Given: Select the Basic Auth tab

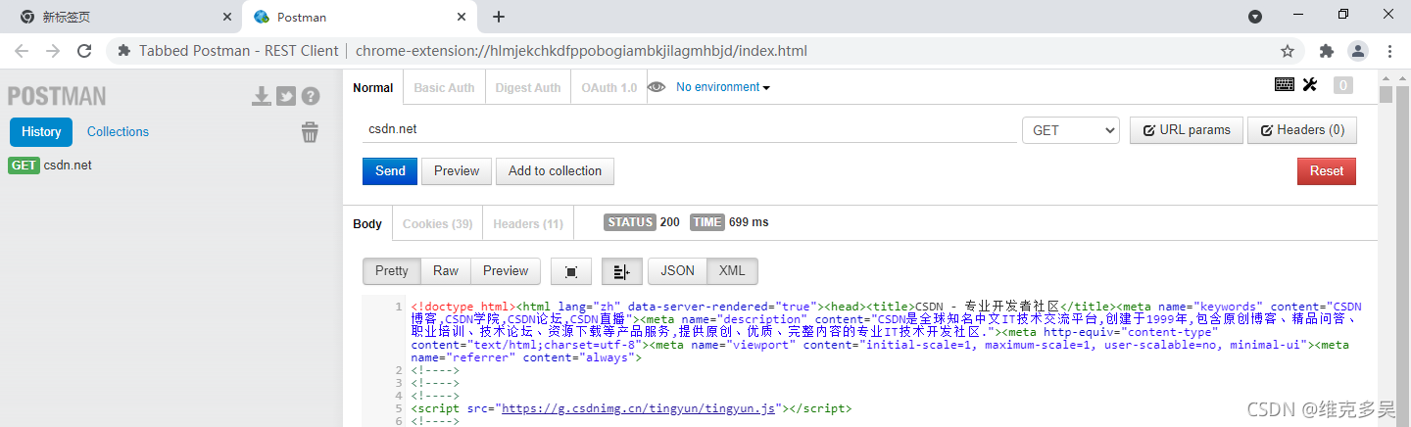Looking at the screenshot, I should point(444,87).
